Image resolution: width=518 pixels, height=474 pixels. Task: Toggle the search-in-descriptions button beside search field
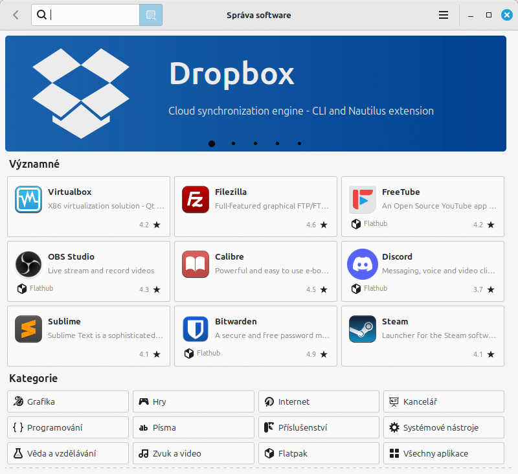pyautogui.click(x=151, y=15)
